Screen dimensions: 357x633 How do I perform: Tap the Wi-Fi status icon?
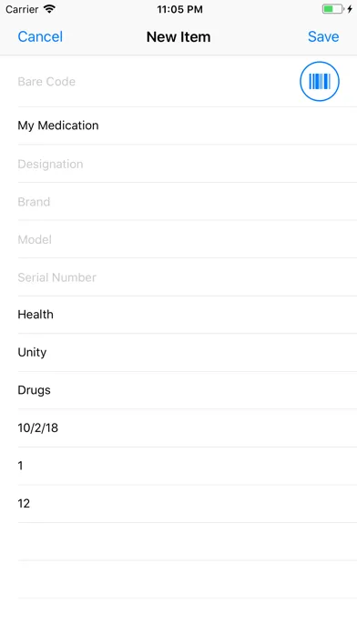(49, 9)
